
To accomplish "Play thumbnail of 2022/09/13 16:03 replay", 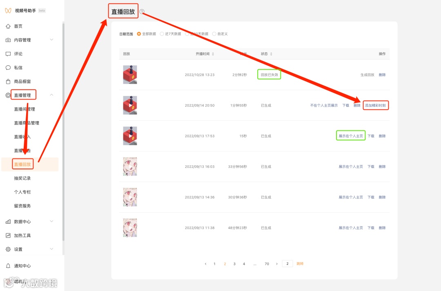I will click(x=130, y=167).
